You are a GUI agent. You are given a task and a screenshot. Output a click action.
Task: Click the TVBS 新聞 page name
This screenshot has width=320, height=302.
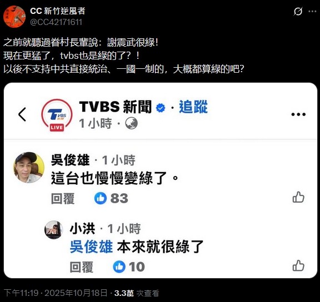coord(116,107)
